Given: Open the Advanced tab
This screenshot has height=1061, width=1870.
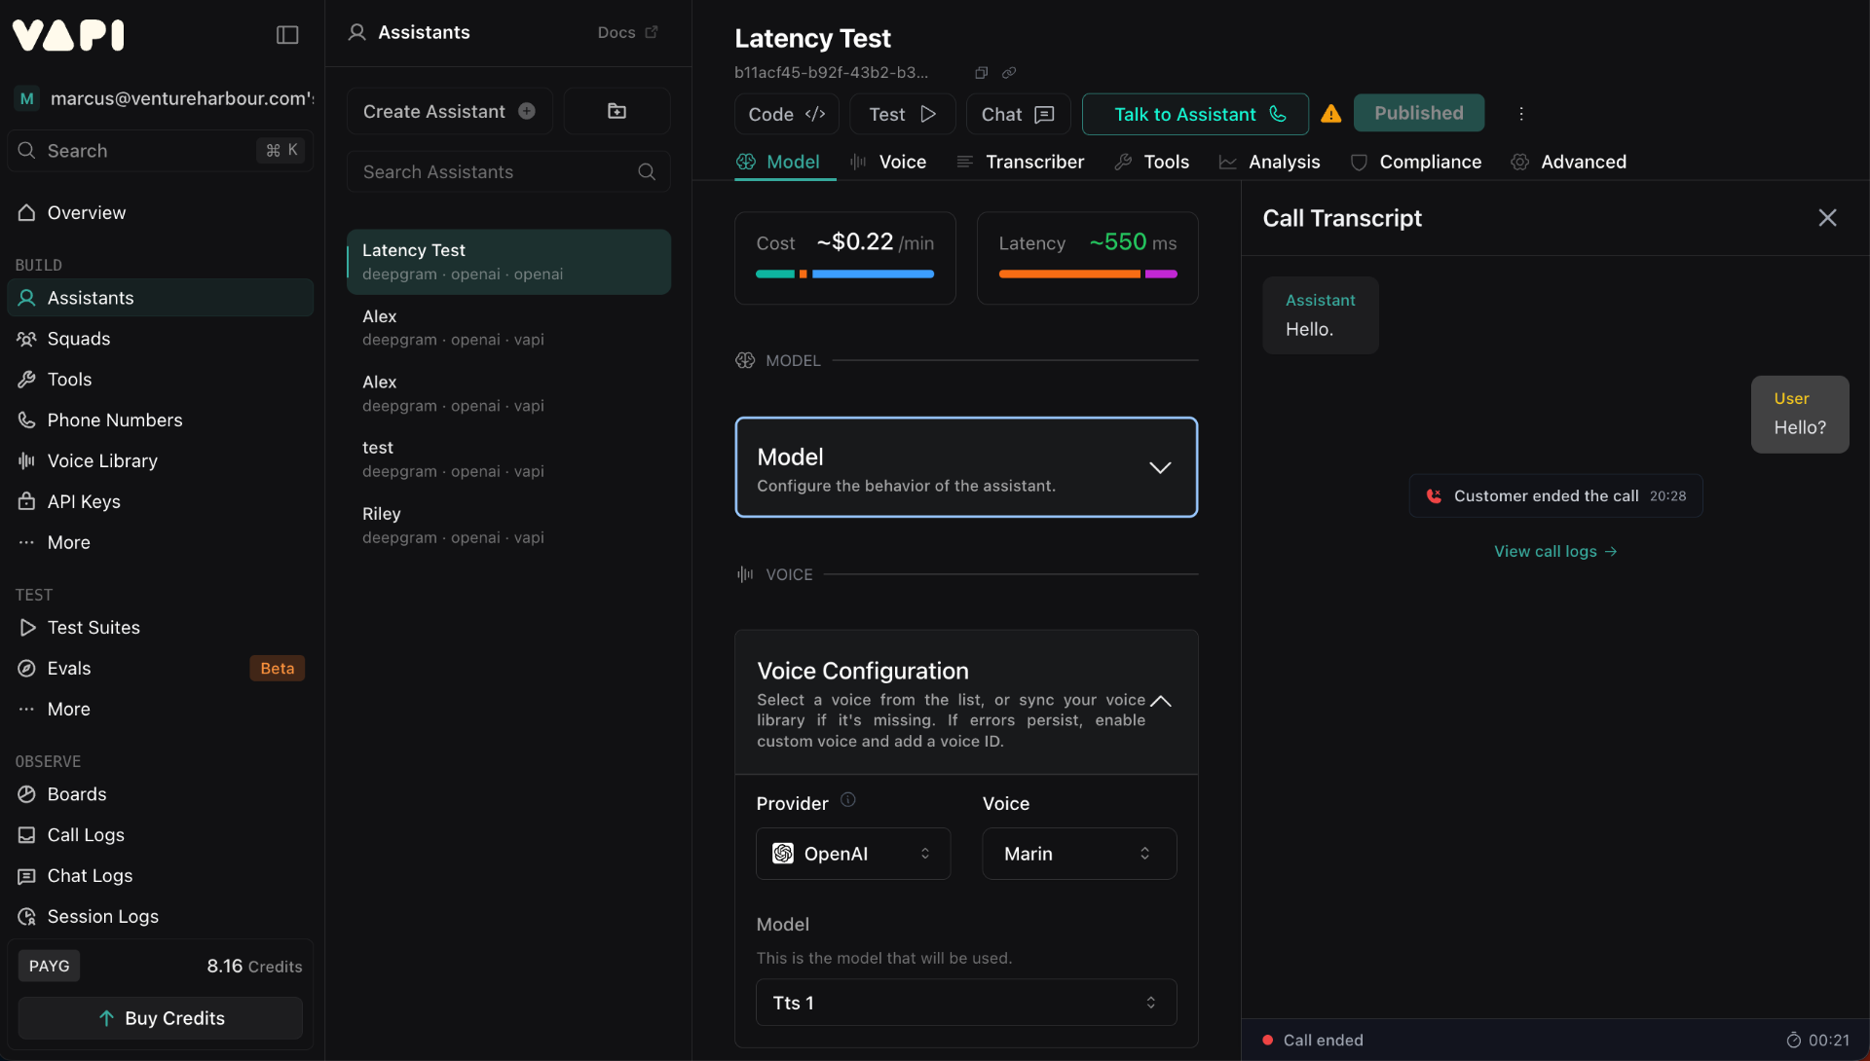Looking at the screenshot, I should tap(1569, 162).
